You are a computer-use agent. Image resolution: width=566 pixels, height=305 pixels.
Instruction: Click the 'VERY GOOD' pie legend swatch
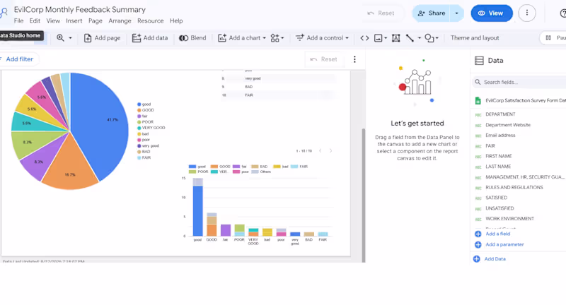(x=139, y=128)
